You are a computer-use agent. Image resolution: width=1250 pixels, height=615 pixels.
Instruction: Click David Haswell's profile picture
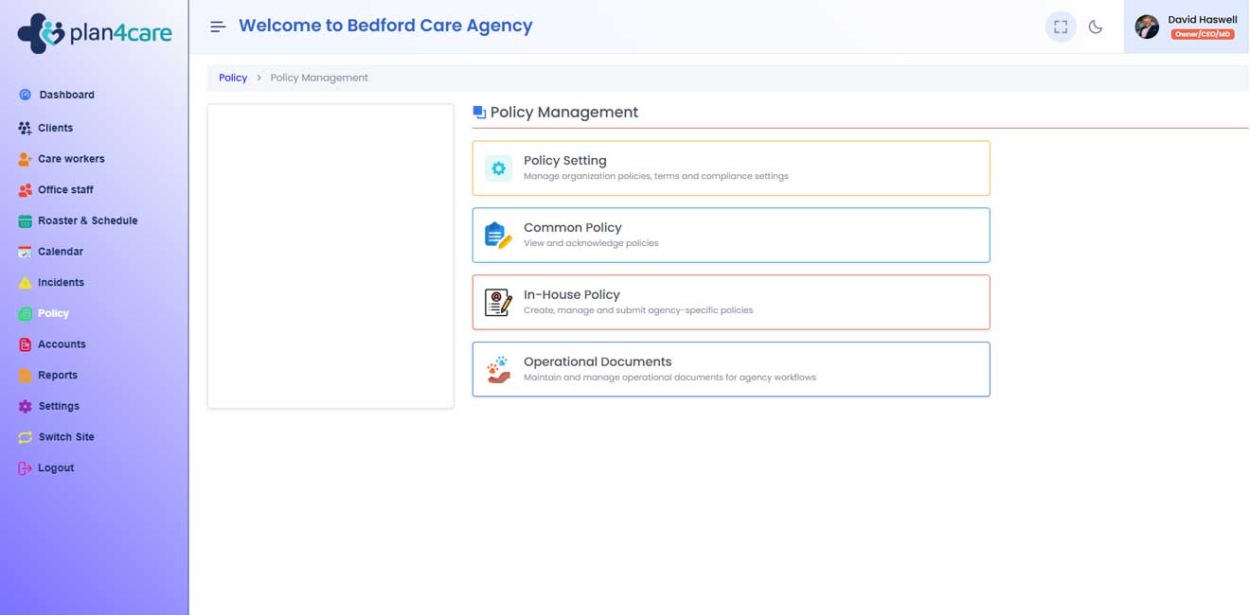(1147, 26)
